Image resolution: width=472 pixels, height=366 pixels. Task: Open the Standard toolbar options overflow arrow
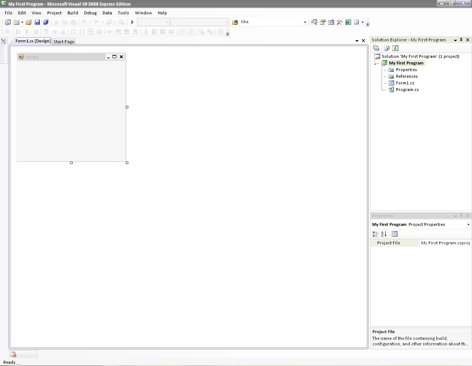(x=368, y=24)
